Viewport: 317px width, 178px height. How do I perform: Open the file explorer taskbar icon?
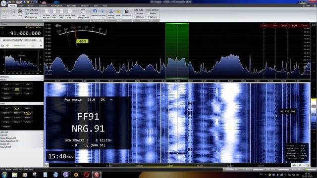[x=14, y=175]
